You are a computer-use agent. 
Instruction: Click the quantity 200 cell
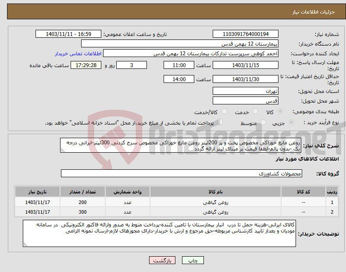82,202
